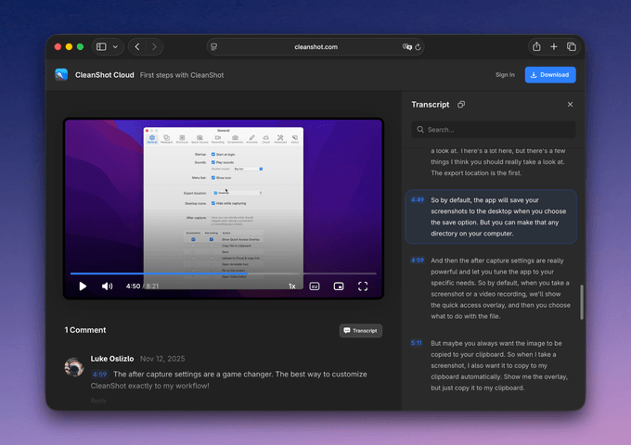The width and height of the screenshot is (631, 445).
Task: Jump to 5:11 transcript timestamp
Action: [417, 343]
